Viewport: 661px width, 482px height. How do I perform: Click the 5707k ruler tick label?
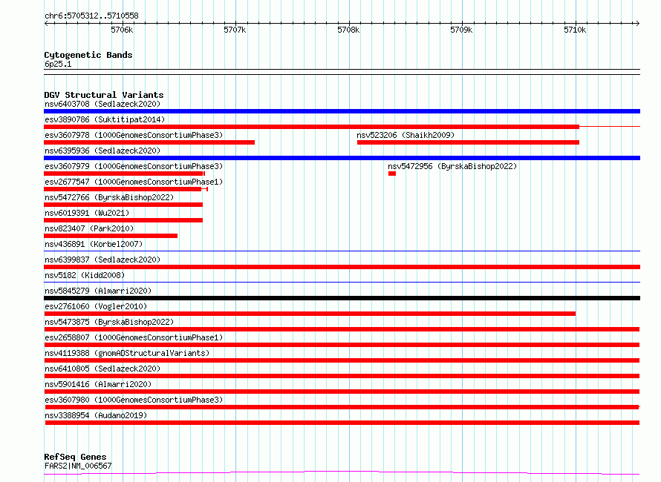[235, 30]
